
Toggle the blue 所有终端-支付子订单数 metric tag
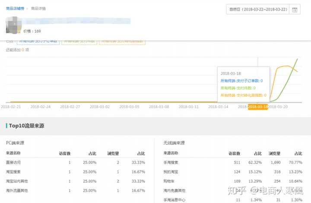click(x=38, y=41)
